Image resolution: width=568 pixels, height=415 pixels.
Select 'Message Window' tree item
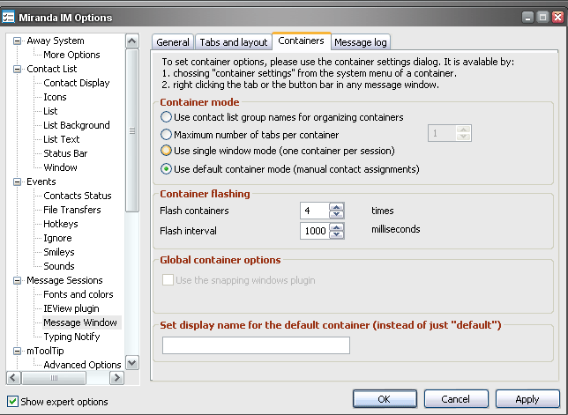click(80, 322)
